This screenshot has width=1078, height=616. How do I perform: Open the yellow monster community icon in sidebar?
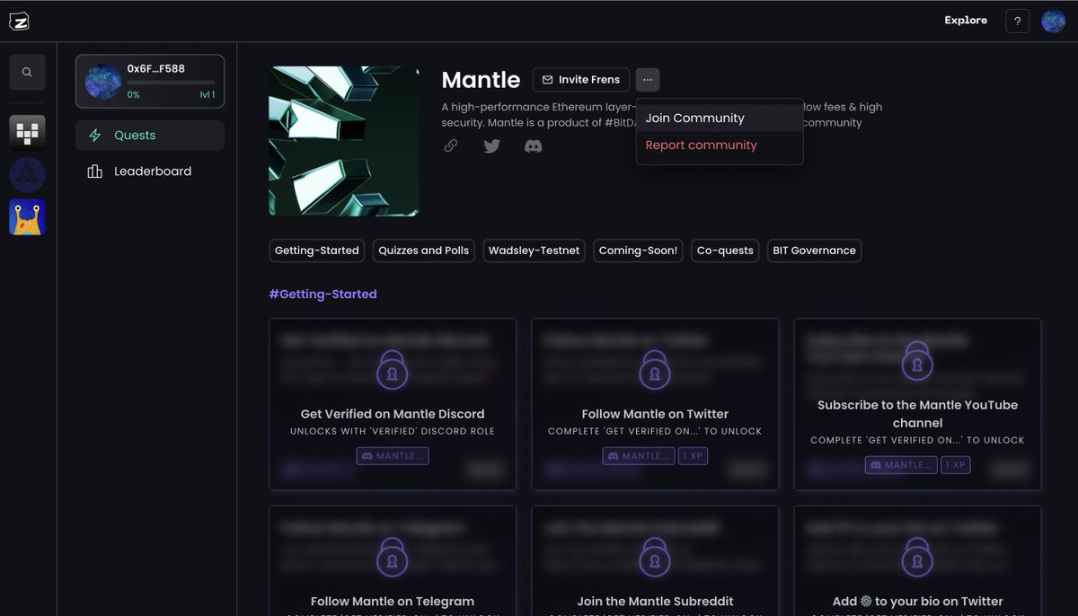pos(27,217)
